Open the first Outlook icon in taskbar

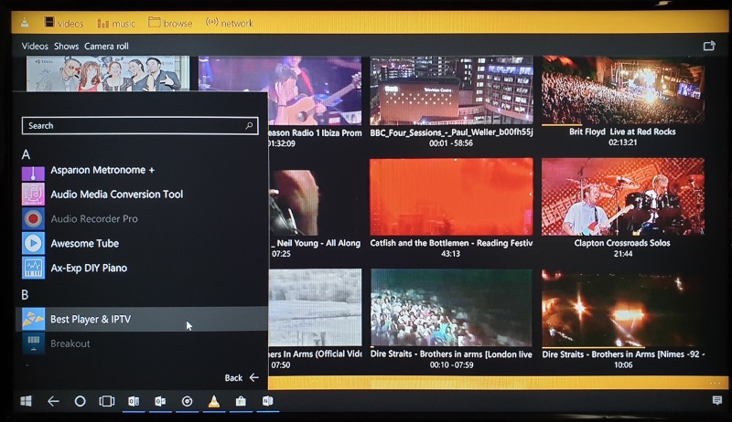[134, 401]
